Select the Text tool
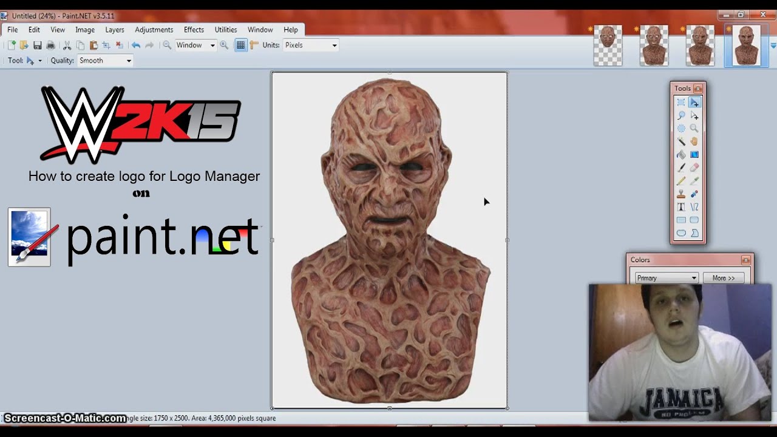The image size is (777, 437). click(x=681, y=207)
